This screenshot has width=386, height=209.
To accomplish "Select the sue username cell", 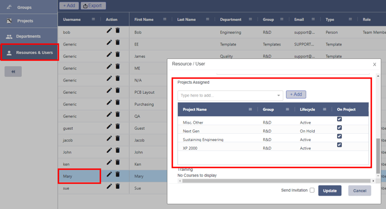I will coord(79,188).
